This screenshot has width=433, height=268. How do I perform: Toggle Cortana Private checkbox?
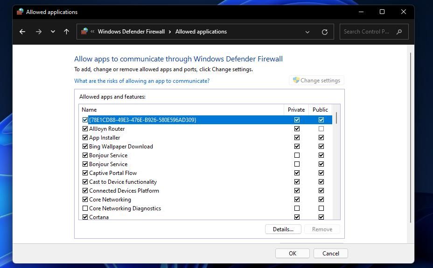(x=297, y=217)
